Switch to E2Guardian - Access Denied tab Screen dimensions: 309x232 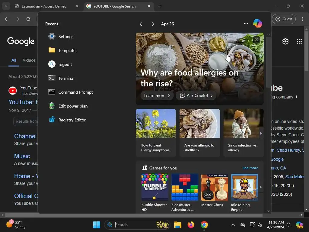click(44, 6)
